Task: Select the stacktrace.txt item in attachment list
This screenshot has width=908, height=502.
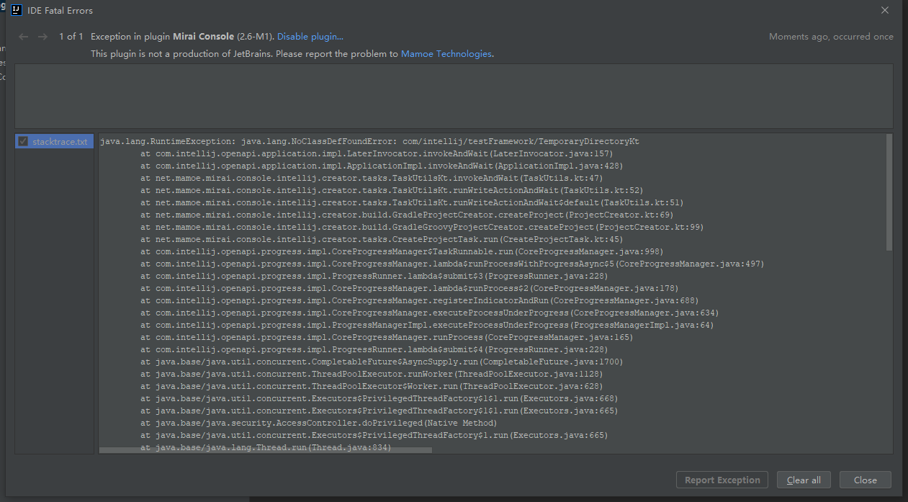Action: pos(59,141)
